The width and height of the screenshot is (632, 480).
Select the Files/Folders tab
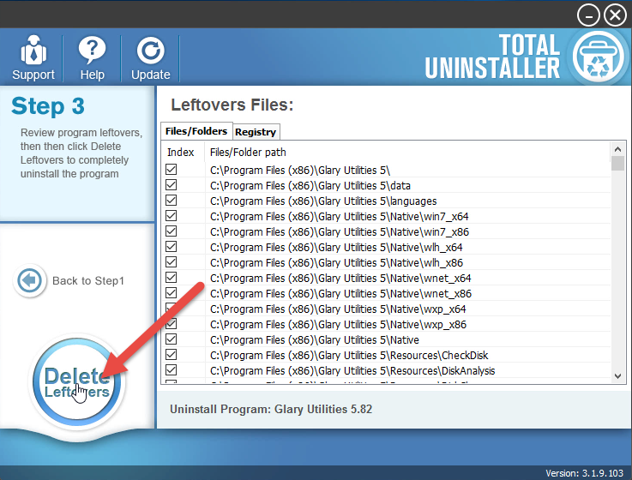(196, 131)
